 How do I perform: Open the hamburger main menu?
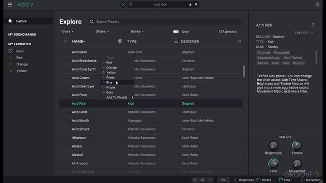click(10, 5)
